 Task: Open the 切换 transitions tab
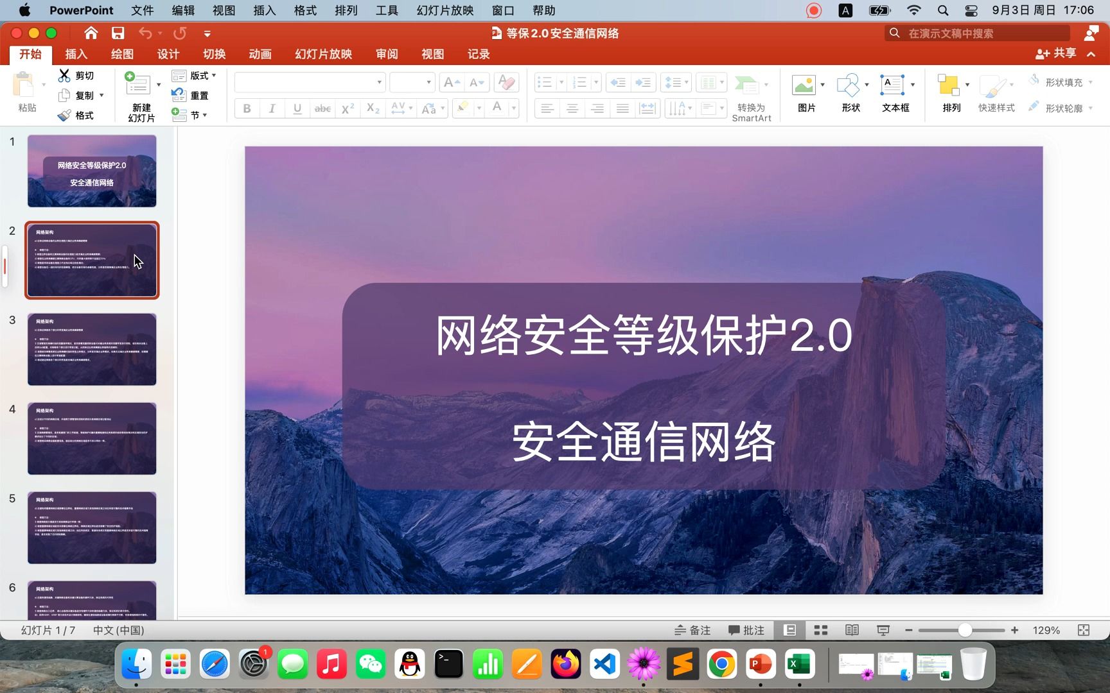click(214, 54)
